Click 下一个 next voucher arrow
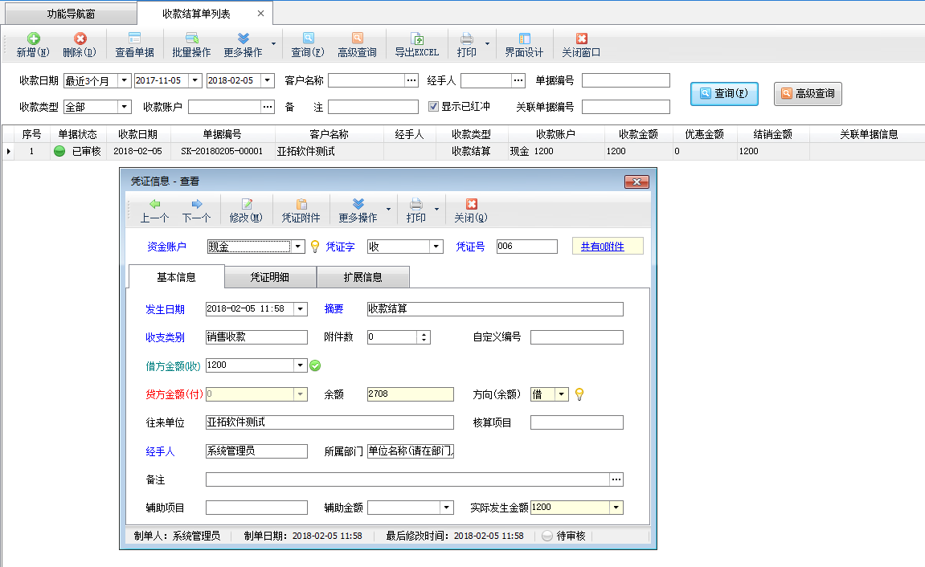 (x=196, y=205)
